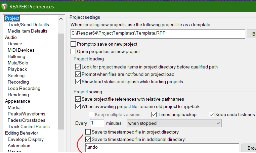The width and height of the screenshot is (256, 153).
Task: Click the tree scrollbar up arrow
Action: 61,18
